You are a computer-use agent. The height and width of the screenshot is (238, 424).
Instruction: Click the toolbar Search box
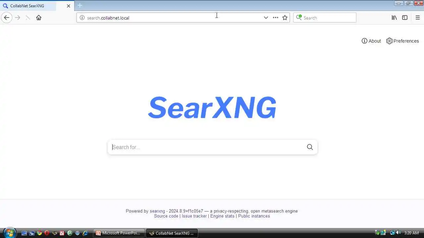pos(325,18)
